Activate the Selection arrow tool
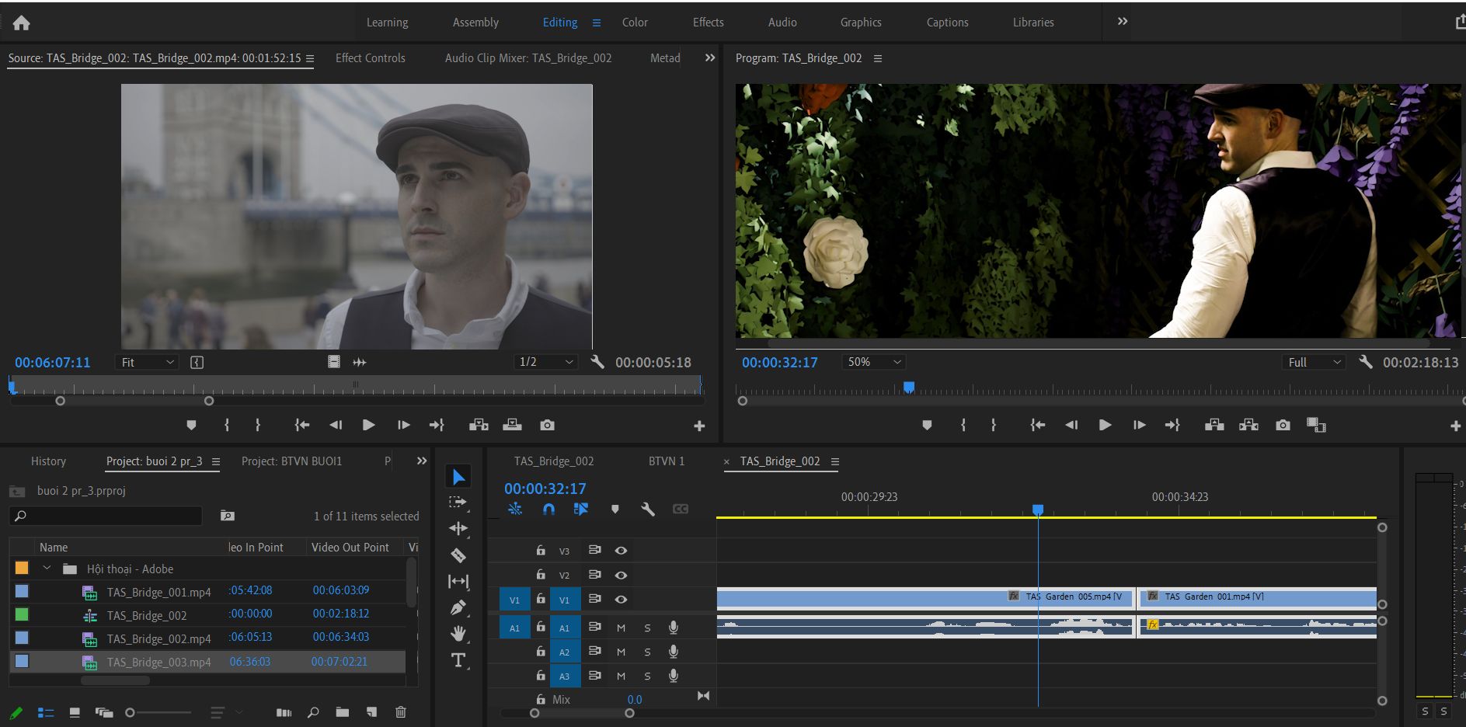The width and height of the screenshot is (1466, 727). click(458, 477)
